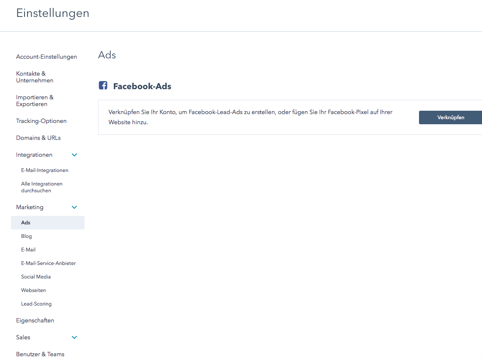The image size is (482, 363).
Task: Open Benutzer & Teams settings
Action: [x=40, y=354]
